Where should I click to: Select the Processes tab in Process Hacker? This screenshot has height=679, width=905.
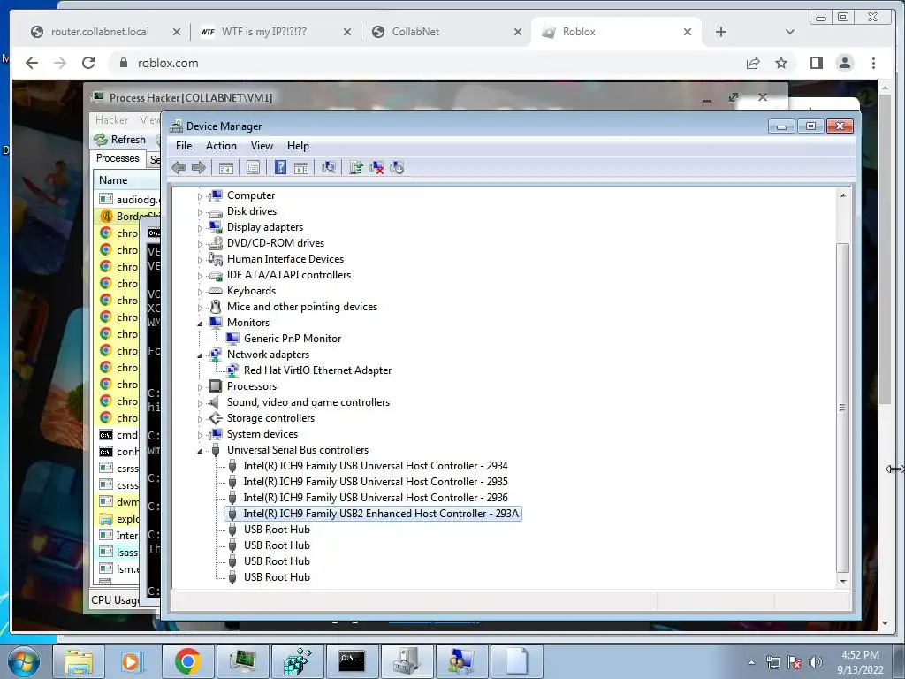118,158
